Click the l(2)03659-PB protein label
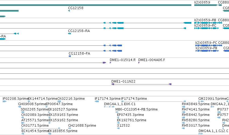Image resolution: width=229 pixels, height=135 pixels. (x=206, y=48)
